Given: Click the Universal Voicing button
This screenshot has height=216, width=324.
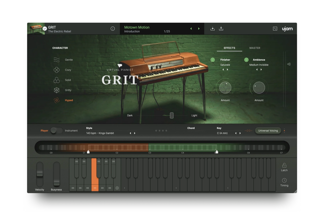Looking at the screenshot, I should tap(268, 131).
